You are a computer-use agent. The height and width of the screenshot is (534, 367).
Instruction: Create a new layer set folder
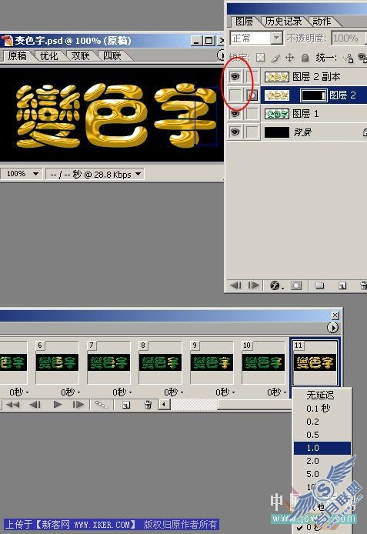pyautogui.click(x=319, y=285)
